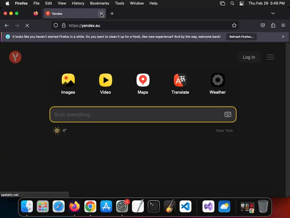290x218 pixels.
Task: Open Terminal from the Dock
Action: click(x=154, y=206)
